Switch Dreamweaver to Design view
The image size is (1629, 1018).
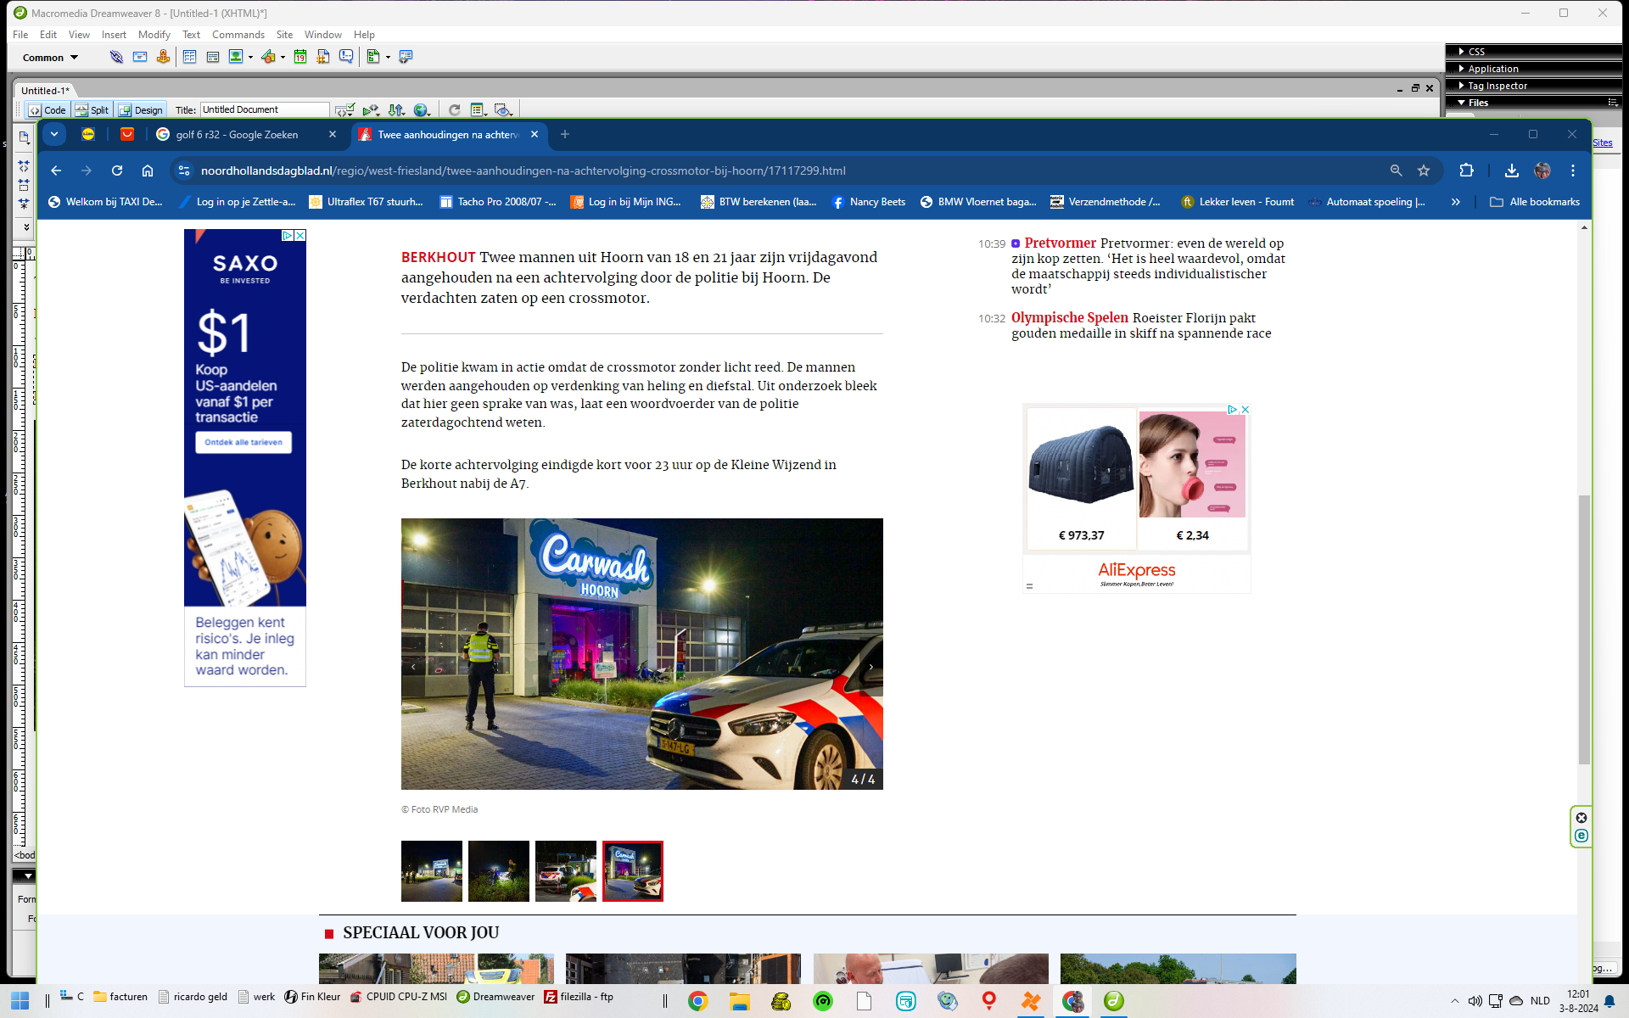pyautogui.click(x=141, y=110)
